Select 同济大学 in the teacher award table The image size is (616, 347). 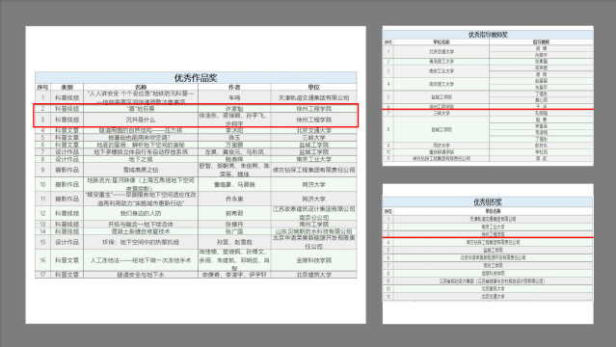click(442, 146)
